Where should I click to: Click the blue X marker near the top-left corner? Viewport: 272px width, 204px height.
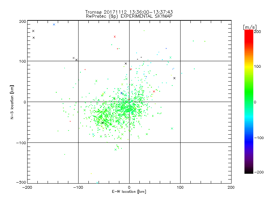click(x=54, y=24)
